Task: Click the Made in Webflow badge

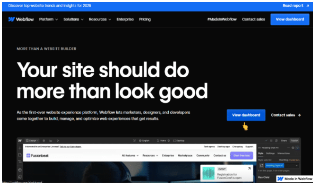Action: pos(295,179)
